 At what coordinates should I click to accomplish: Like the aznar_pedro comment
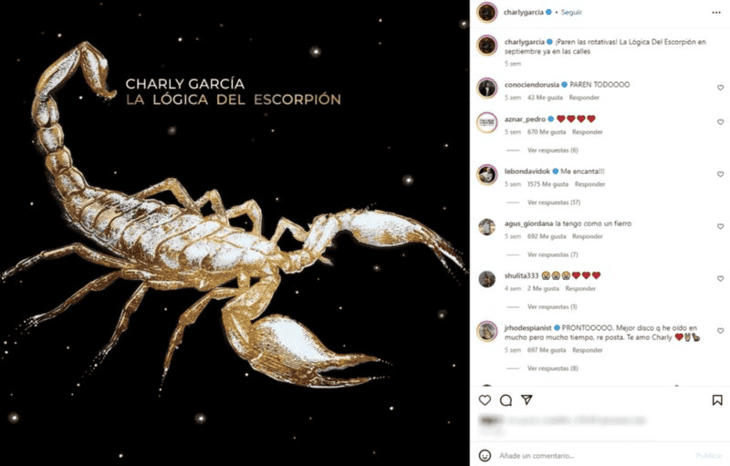point(720,122)
